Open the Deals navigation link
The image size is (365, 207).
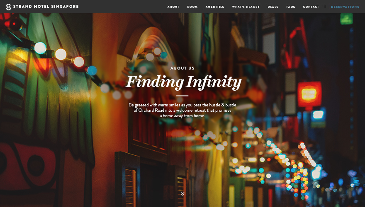[273, 7]
